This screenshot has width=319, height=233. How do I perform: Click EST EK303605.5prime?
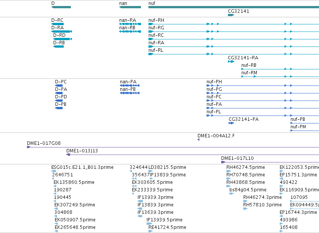pos(134,186)
